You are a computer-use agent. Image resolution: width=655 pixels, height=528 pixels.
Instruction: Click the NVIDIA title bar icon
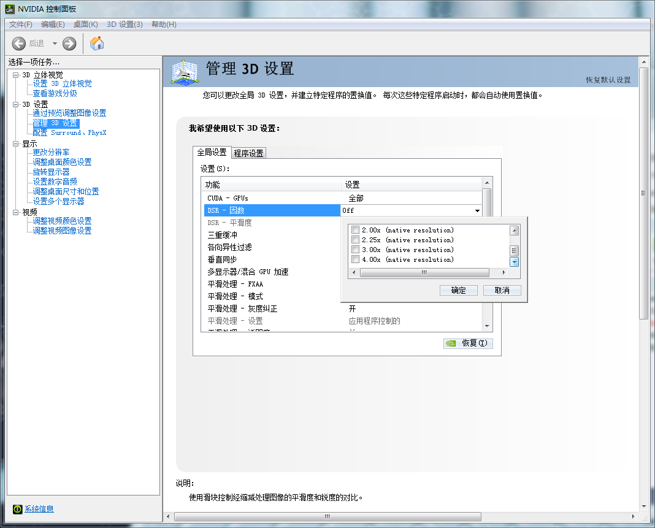click(x=10, y=9)
